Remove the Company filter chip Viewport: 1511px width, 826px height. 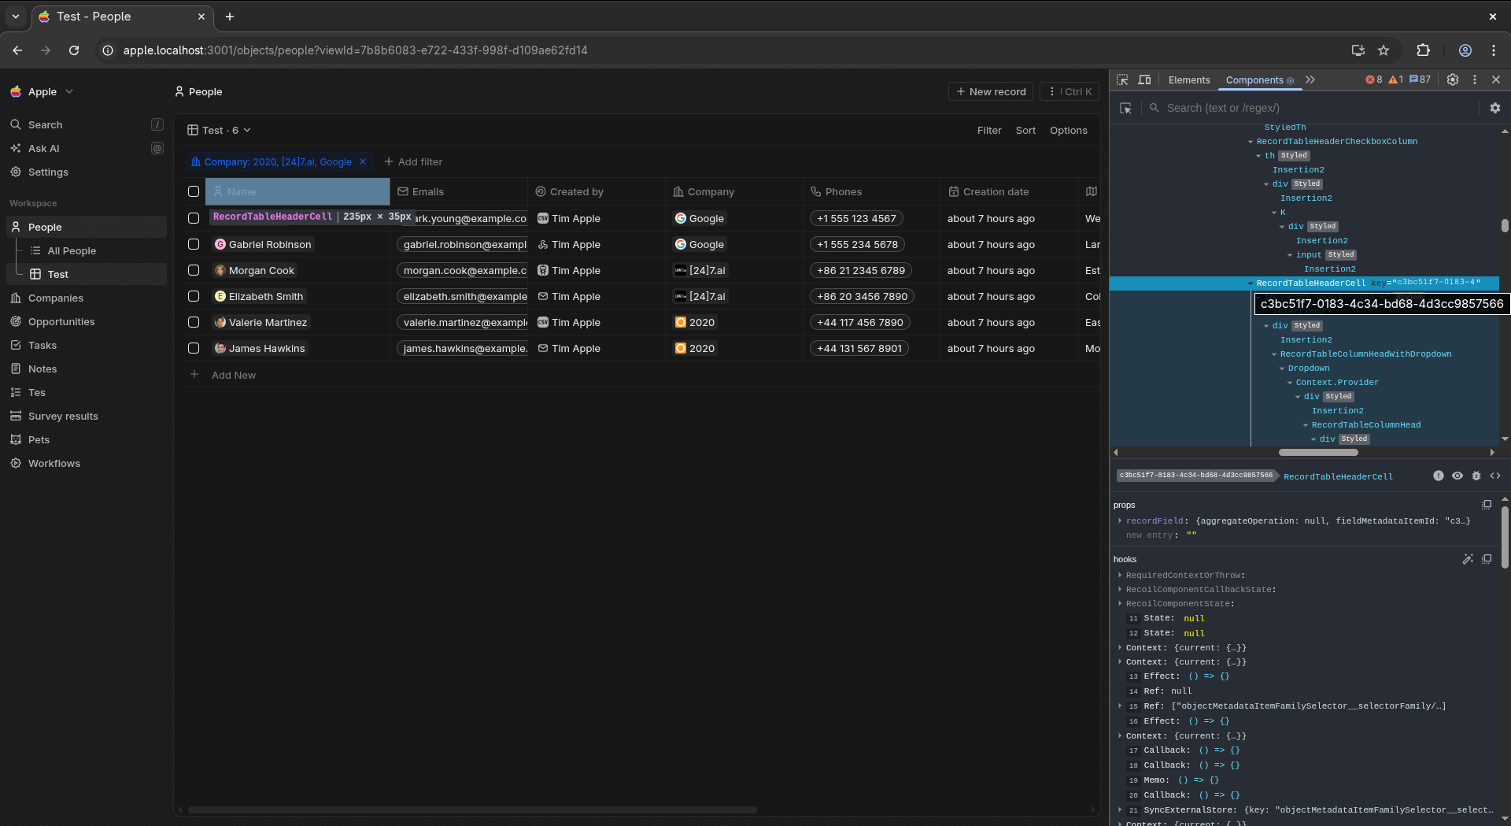[x=363, y=161]
